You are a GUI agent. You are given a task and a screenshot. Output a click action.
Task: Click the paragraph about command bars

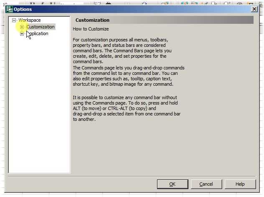121,51
